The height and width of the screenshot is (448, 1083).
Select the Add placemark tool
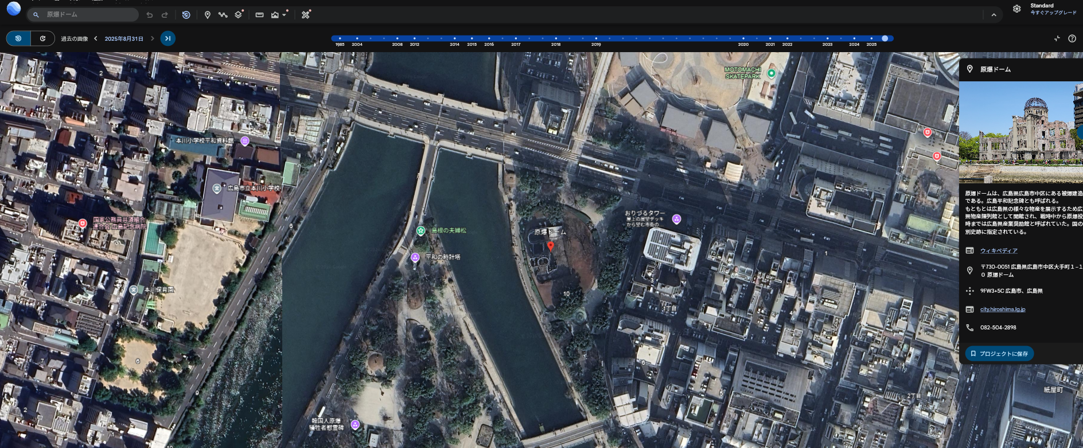click(208, 15)
